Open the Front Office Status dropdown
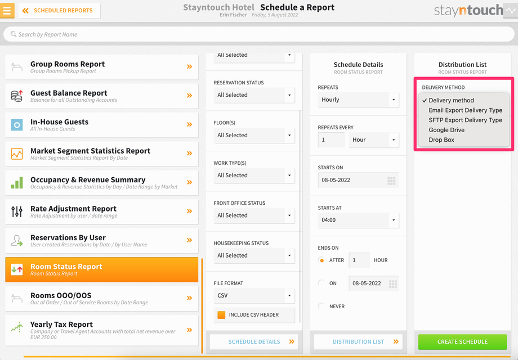Screen dimensions: 518x360 pyautogui.click(x=254, y=215)
